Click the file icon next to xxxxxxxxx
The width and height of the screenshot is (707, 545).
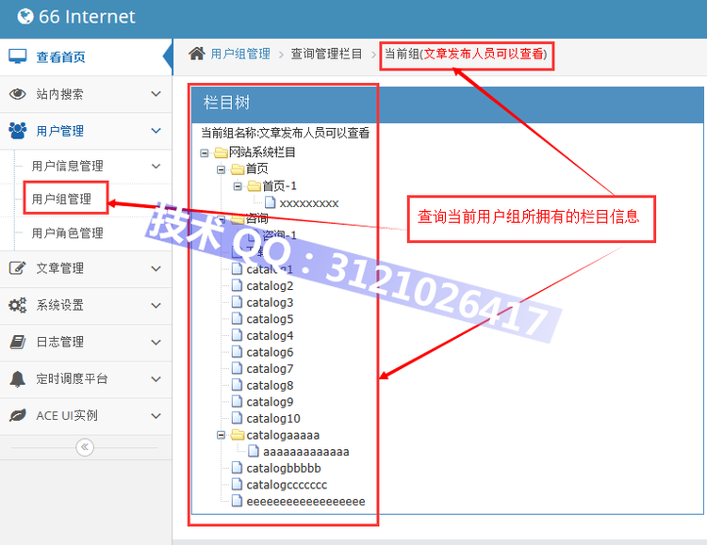(x=271, y=202)
